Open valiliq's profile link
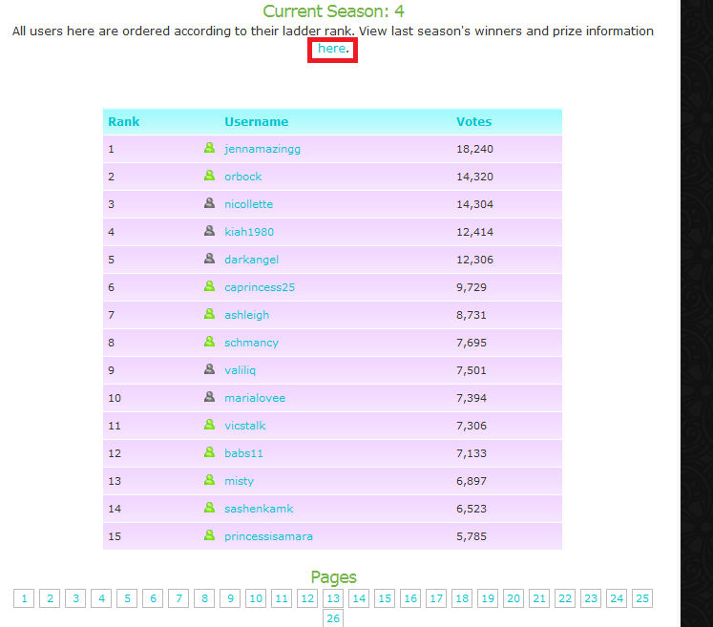 pos(241,370)
